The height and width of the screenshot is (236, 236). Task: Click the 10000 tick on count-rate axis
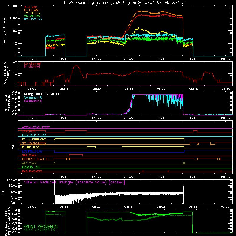click(12, 6)
